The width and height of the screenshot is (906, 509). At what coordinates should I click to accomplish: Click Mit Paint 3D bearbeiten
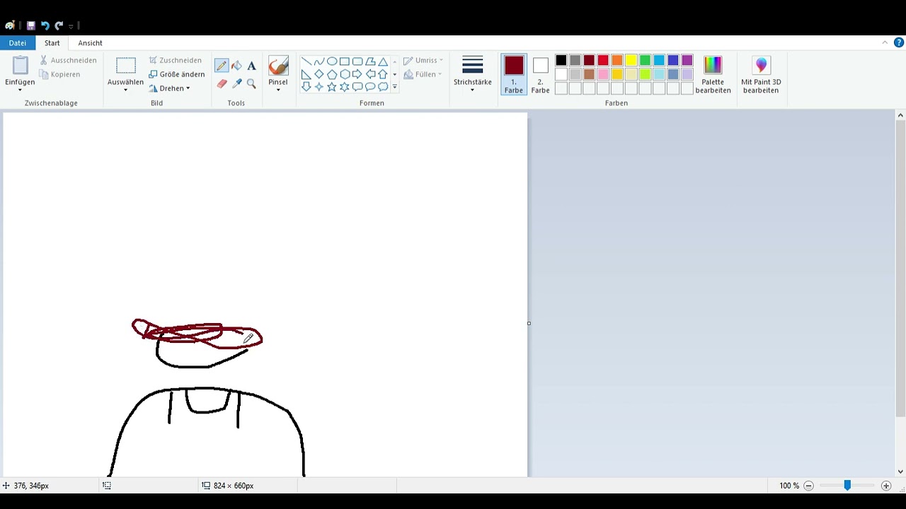click(x=761, y=75)
